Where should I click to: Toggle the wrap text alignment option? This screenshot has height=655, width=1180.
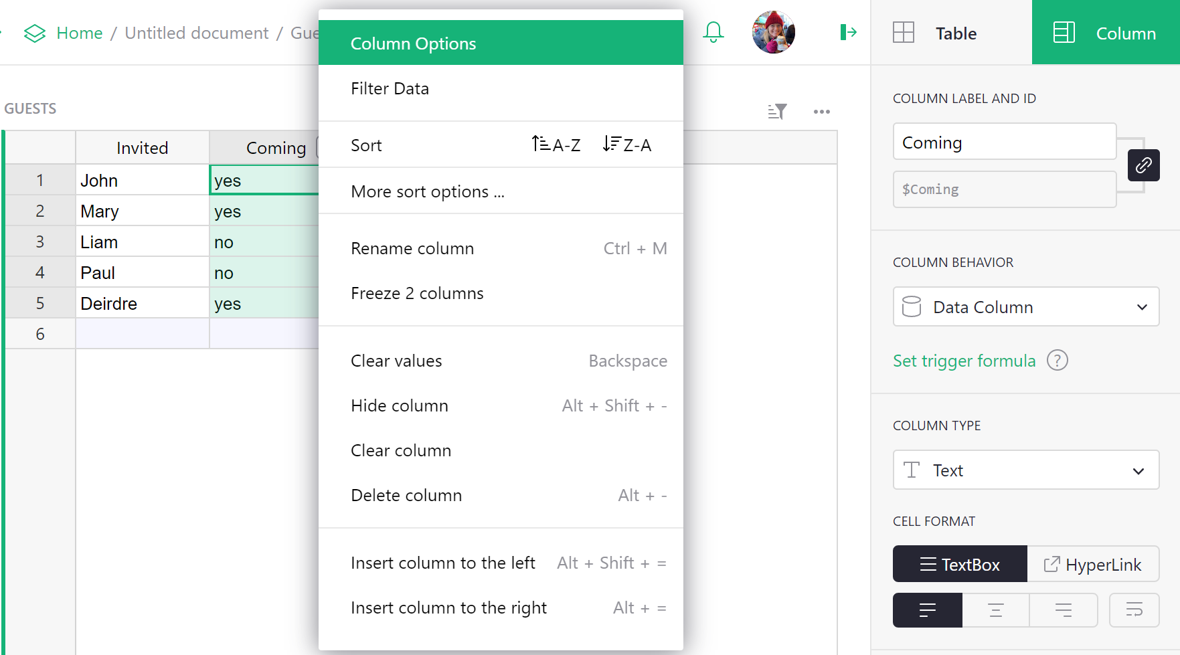[1134, 610]
